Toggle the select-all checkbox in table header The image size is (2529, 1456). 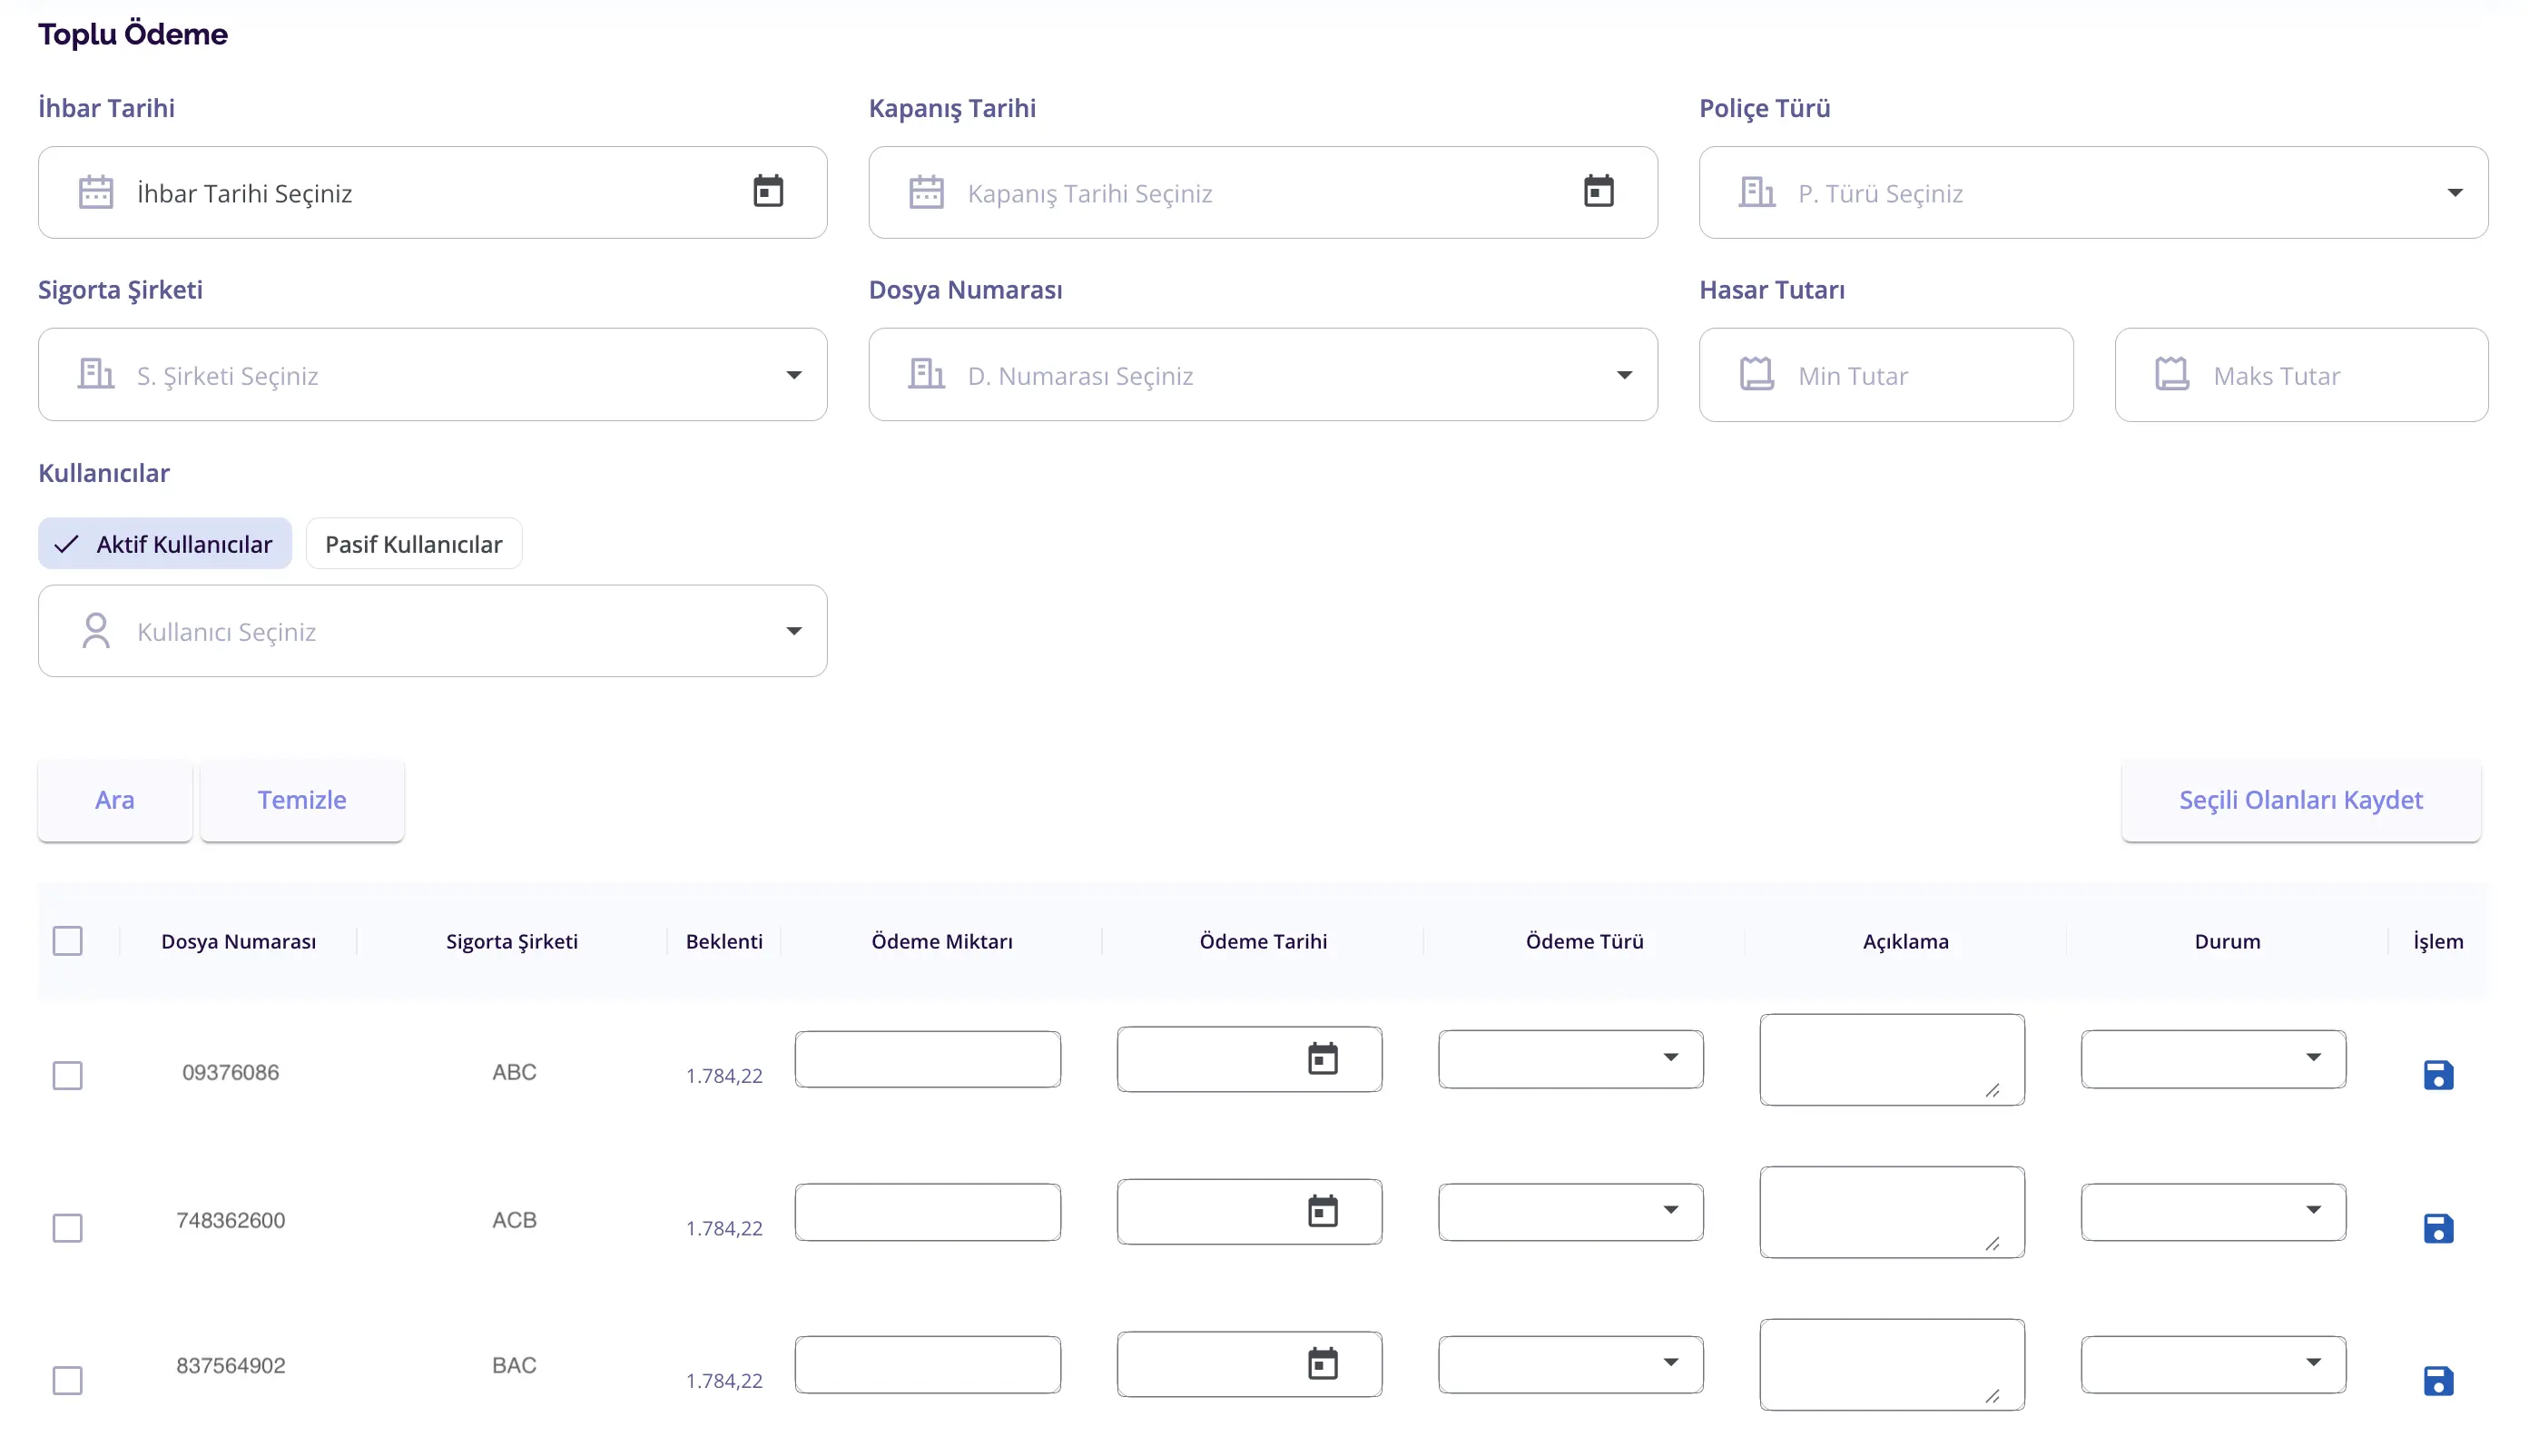point(67,941)
